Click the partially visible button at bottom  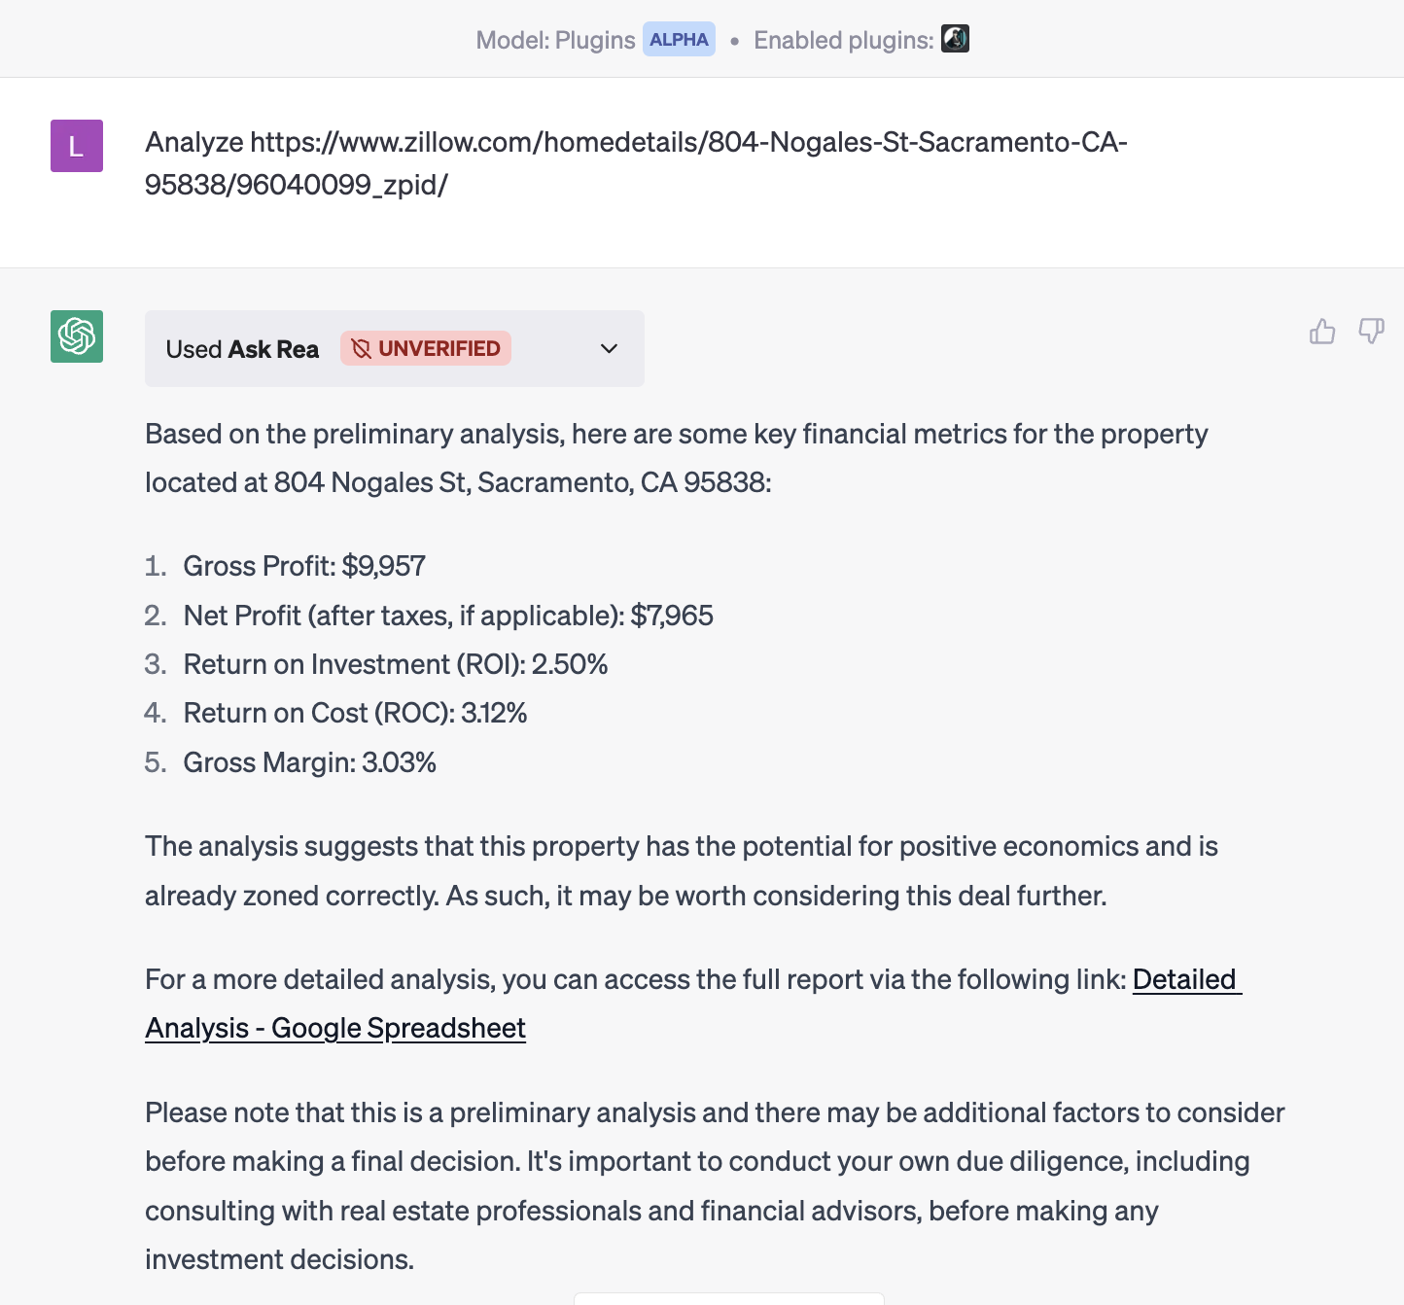(728, 1298)
